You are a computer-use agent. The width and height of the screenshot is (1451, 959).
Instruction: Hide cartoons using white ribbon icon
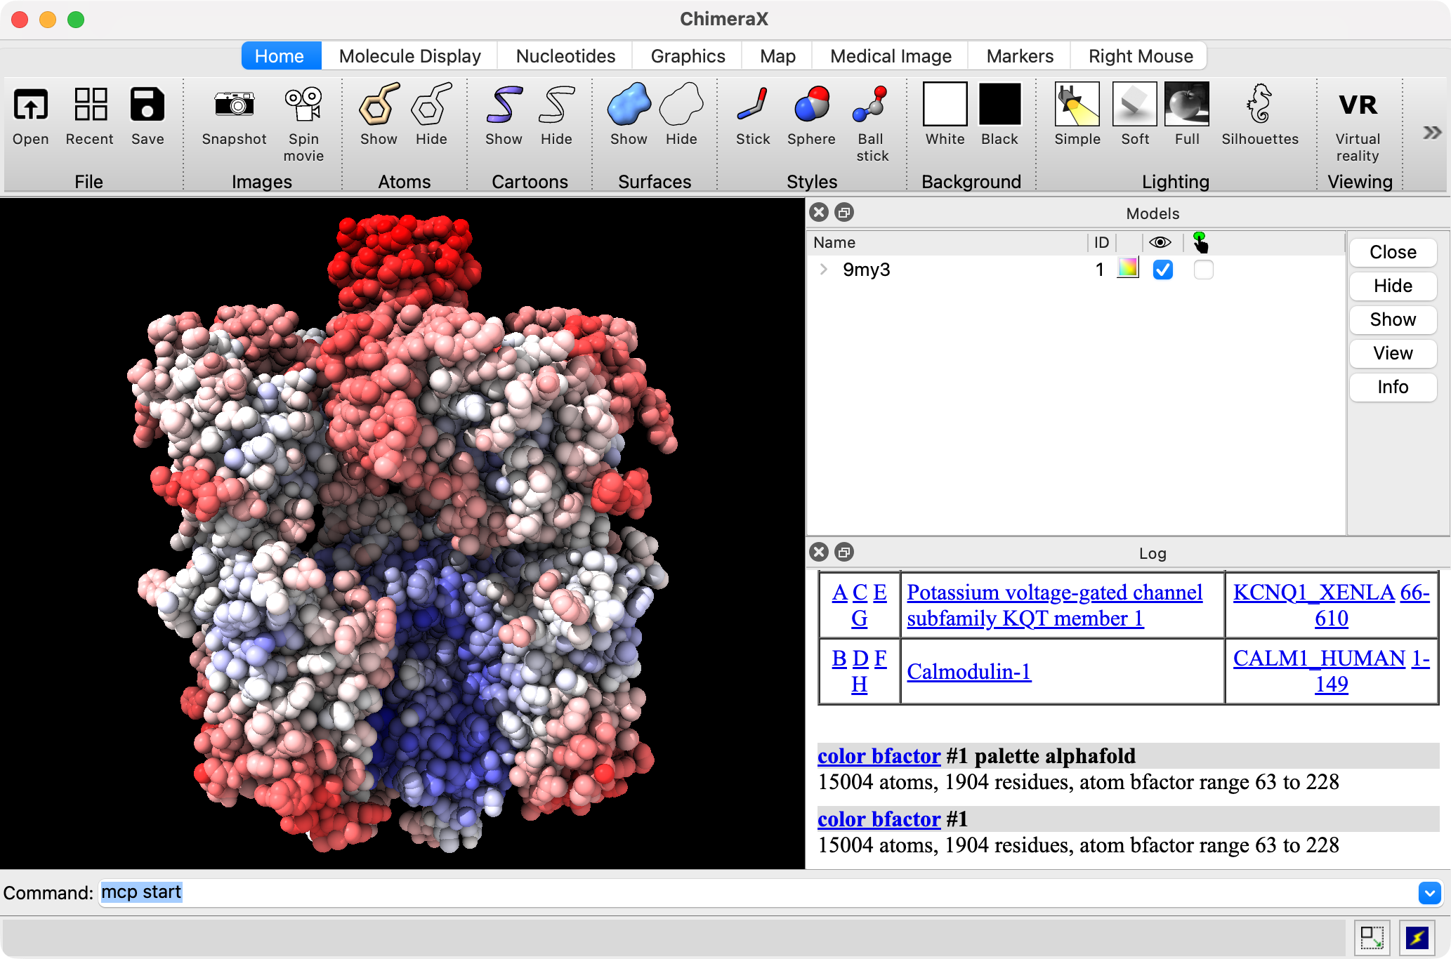point(556,105)
